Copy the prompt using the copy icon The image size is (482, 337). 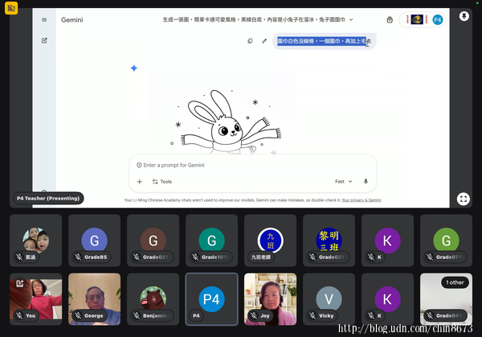250,41
